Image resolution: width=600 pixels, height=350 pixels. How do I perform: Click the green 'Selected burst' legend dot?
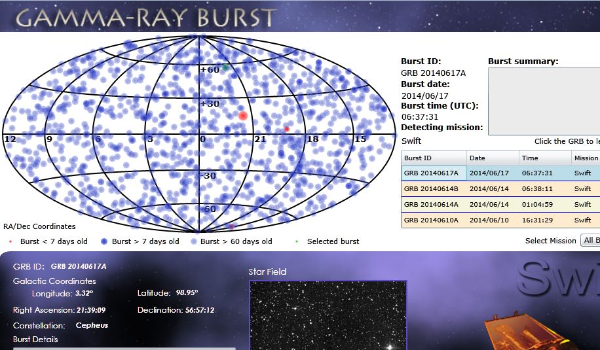point(297,241)
